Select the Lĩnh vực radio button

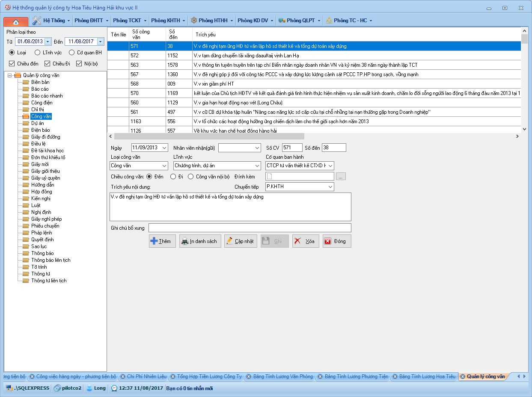[38, 53]
